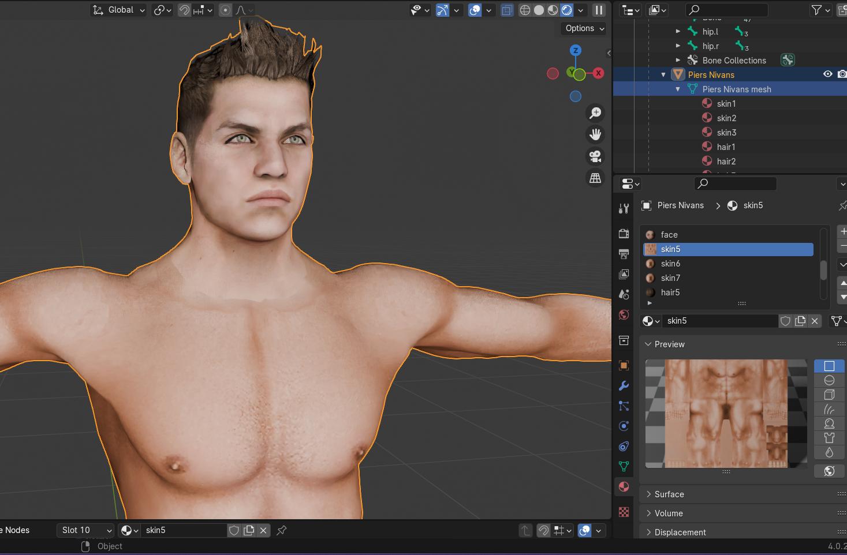847x555 pixels.
Task: Open the Object properties tab
Action: (624, 365)
